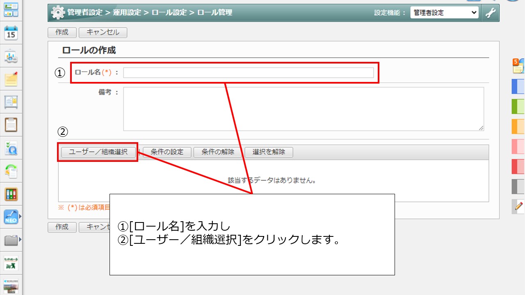Select the gray sticky tab

pyautogui.click(x=518, y=186)
